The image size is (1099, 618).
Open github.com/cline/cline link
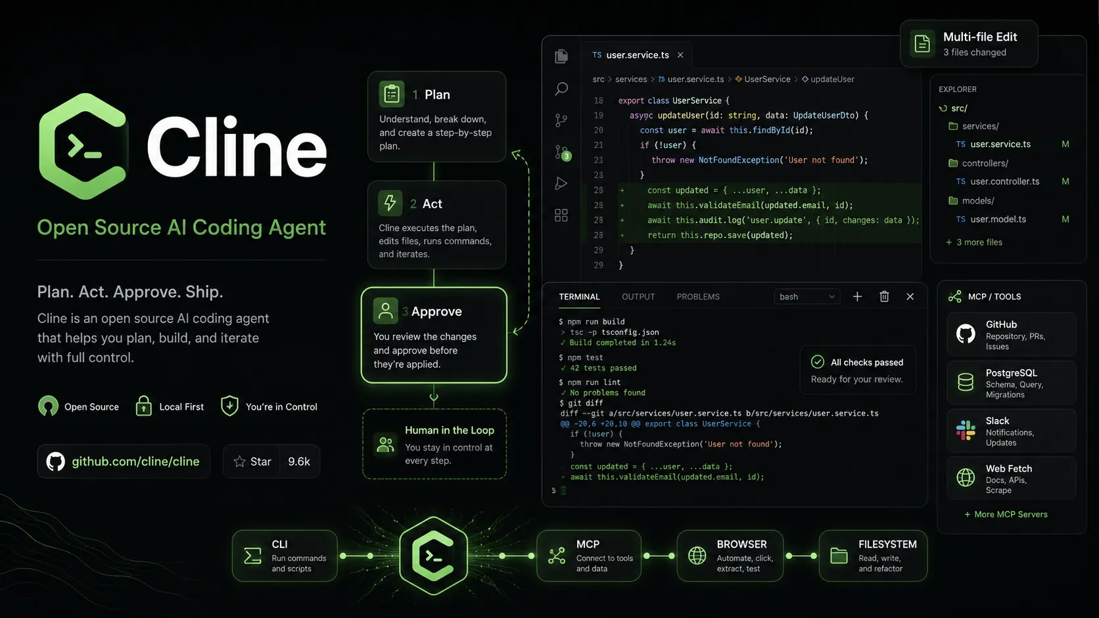(x=124, y=462)
